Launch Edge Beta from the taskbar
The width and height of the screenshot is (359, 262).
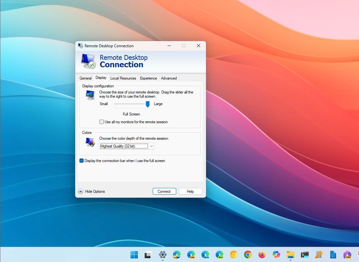[x=205, y=255]
